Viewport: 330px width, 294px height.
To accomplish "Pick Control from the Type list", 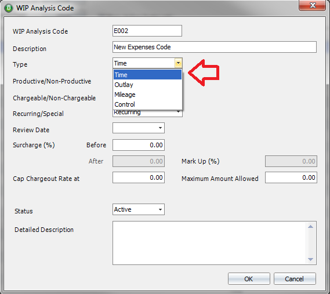I will click(x=147, y=104).
